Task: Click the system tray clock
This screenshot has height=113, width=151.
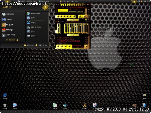Action: click(x=146, y=1)
